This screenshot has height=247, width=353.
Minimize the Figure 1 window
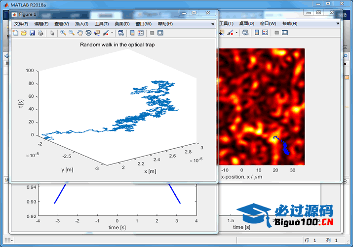coord(184,13)
